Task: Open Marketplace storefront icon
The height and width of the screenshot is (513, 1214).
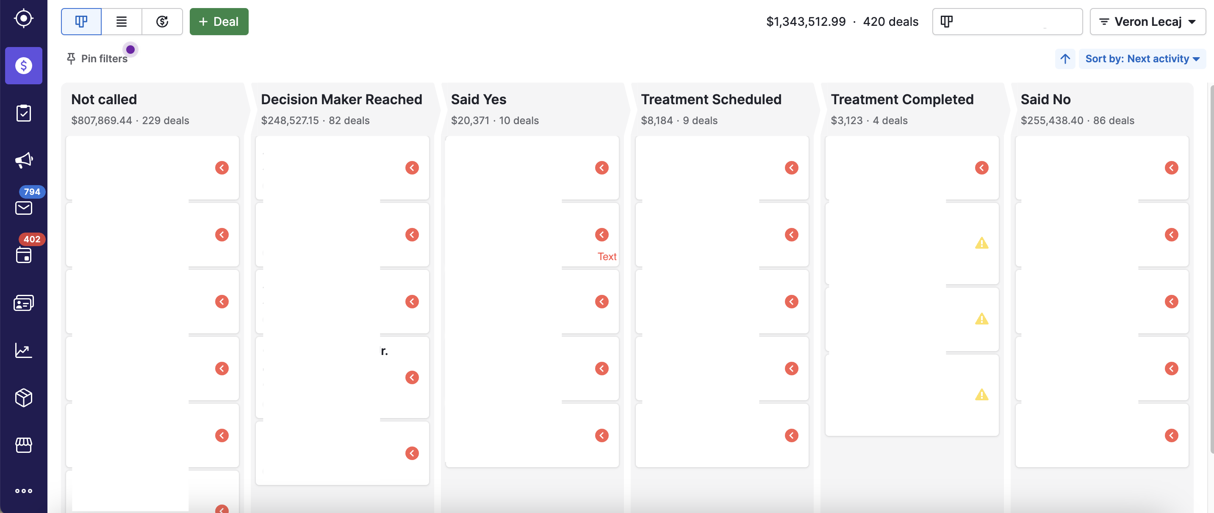Action: 24,445
